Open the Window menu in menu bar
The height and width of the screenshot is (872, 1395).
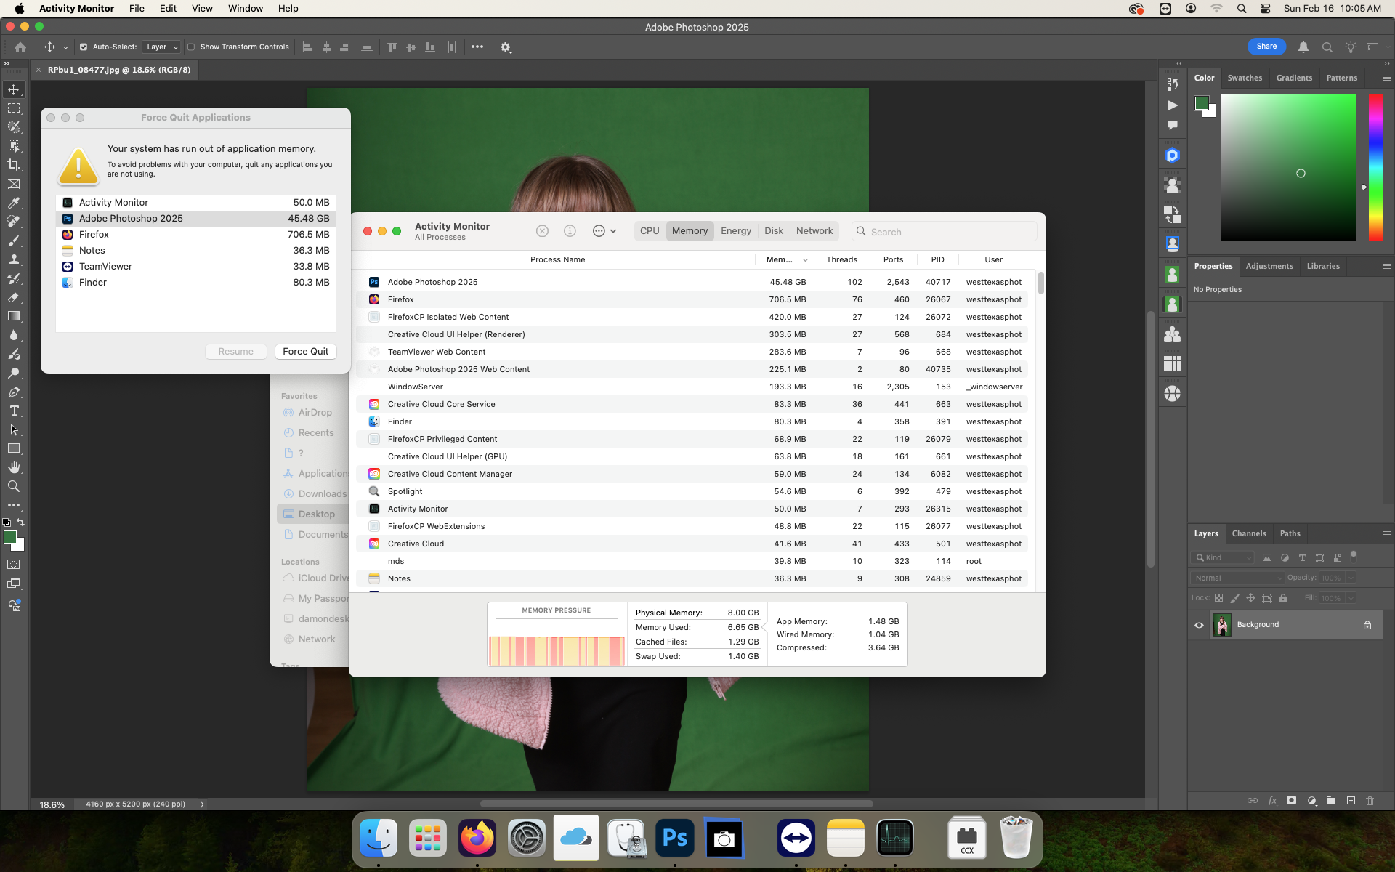[x=246, y=9]
